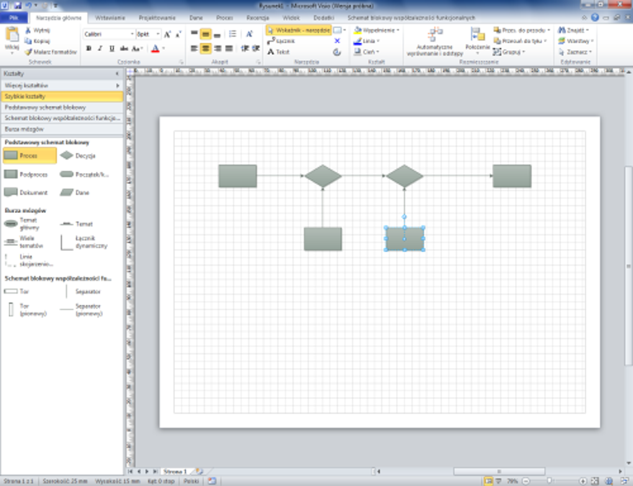
Task: Click the font color red A swatch
Action: pos(155,48)
